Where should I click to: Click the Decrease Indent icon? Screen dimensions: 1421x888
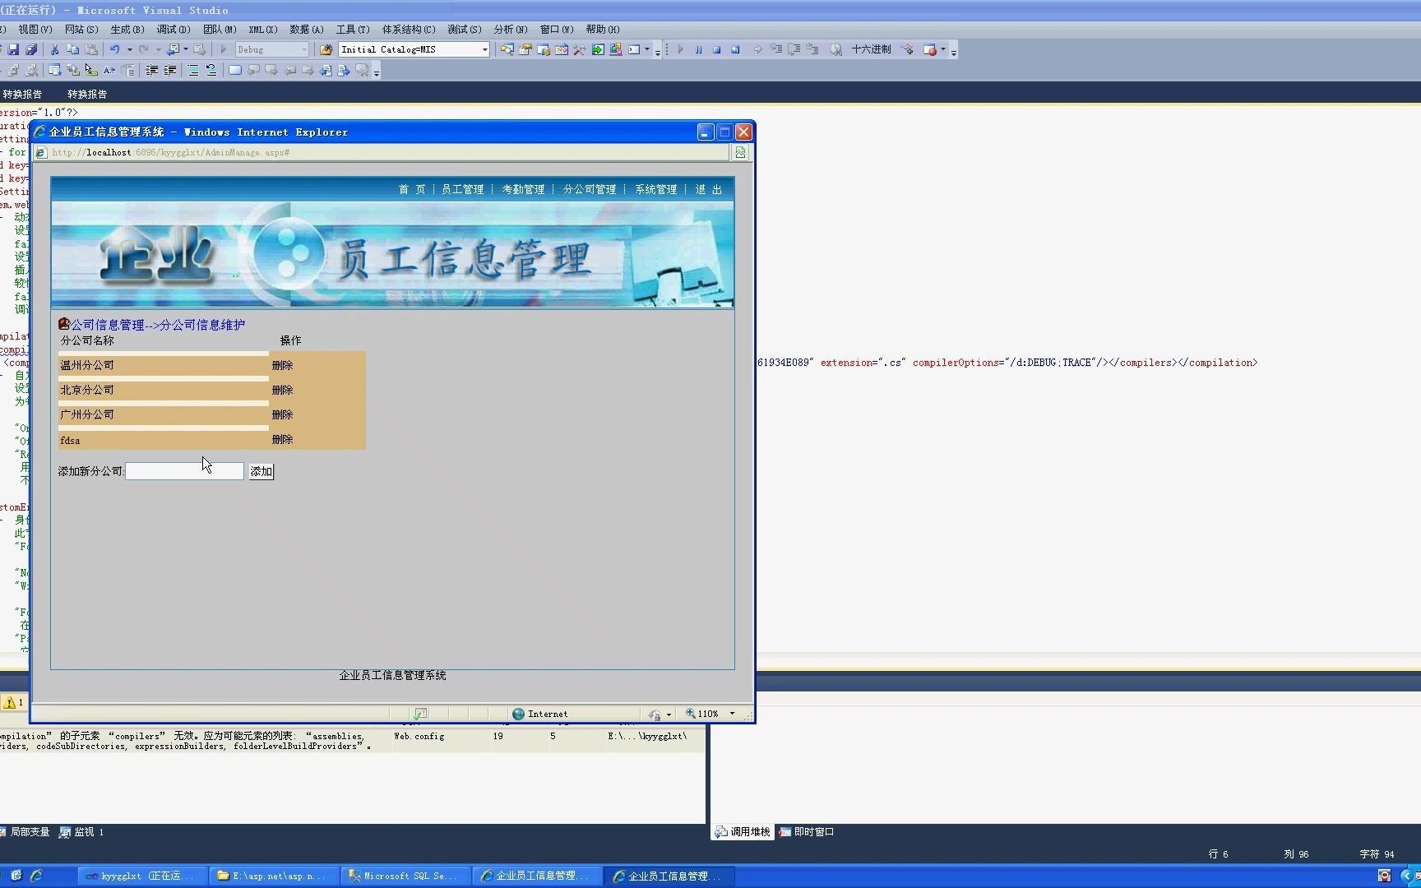tap(152, 71)
